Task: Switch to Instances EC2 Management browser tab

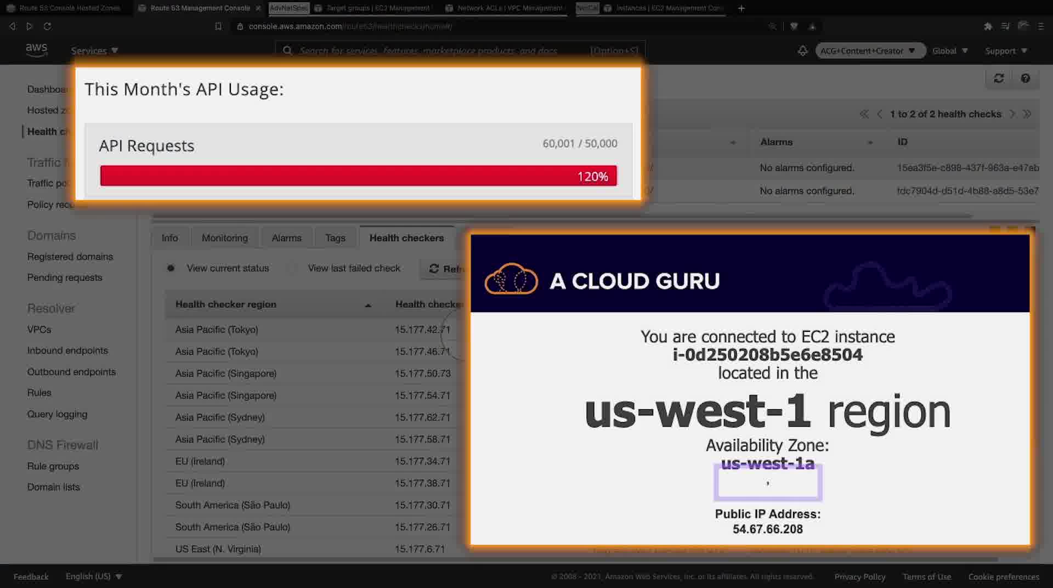Action: coord(664,8)
